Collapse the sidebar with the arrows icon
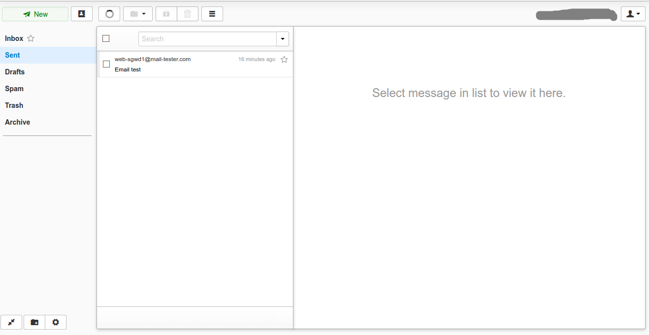The image size is (649, 335). tap(11, 322)
